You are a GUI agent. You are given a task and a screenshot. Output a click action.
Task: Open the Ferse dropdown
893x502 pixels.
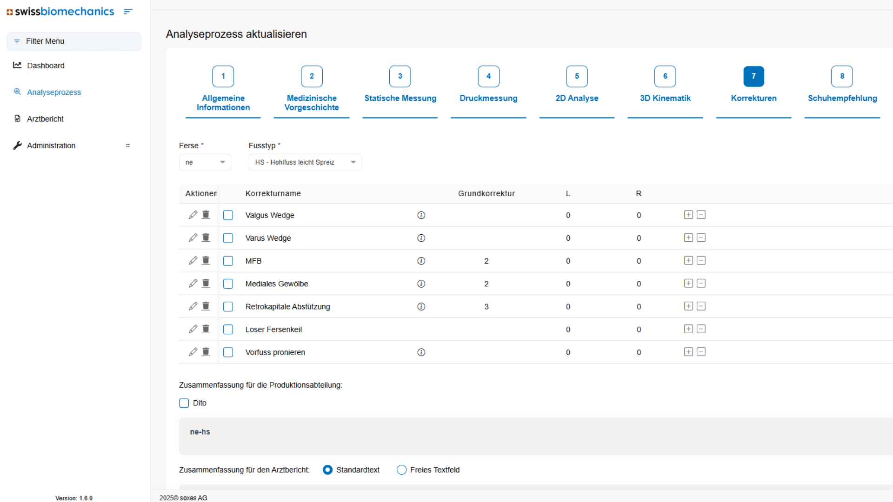[205, 162]
